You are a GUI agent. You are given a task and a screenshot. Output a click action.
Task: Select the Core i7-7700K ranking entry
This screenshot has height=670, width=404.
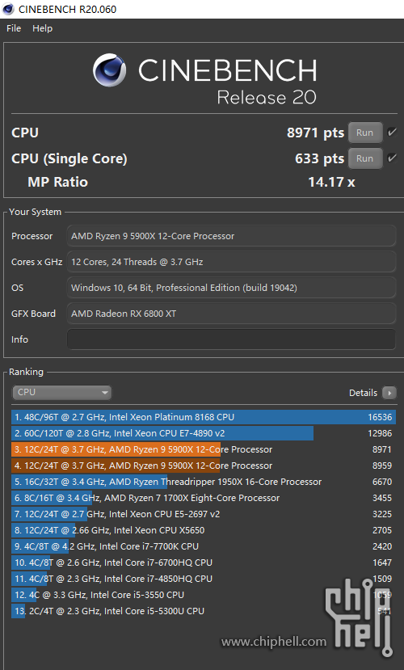[x=204, y=546]
